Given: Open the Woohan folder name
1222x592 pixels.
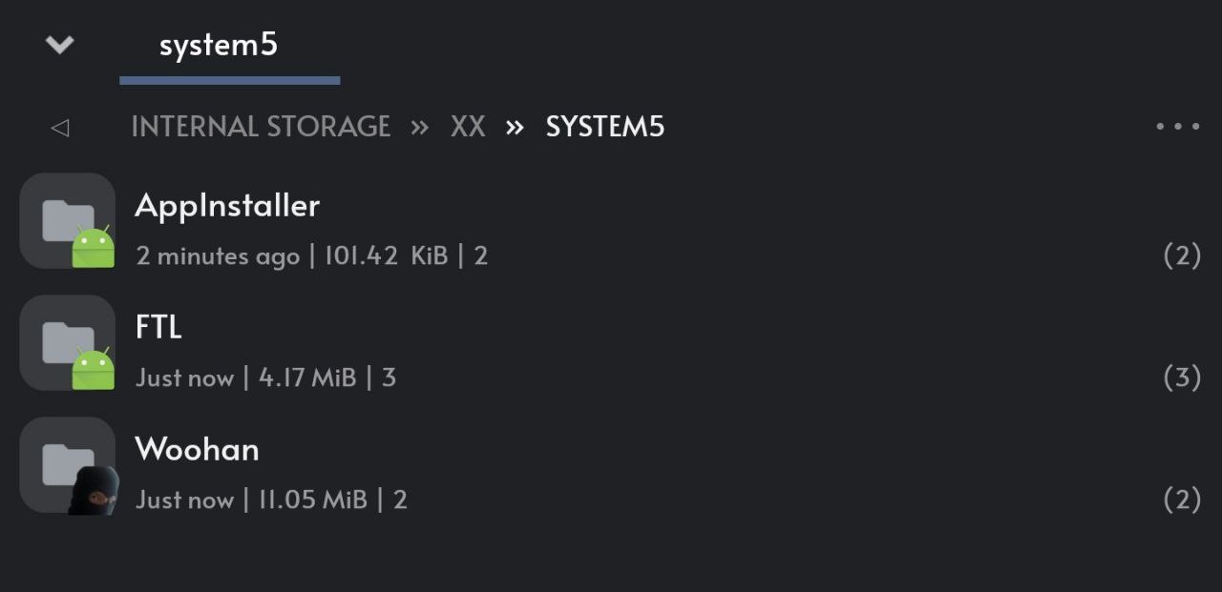Looking at the screenshot, I should [197, 449].
